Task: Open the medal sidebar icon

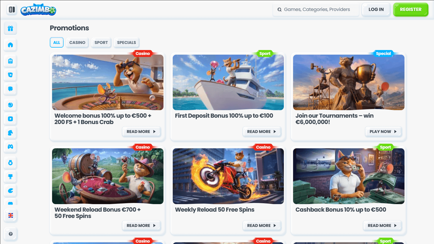Action: click(x=10, y=163)
